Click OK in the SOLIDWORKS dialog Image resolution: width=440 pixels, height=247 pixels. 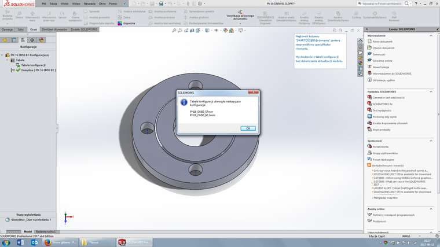pos(248,128)
